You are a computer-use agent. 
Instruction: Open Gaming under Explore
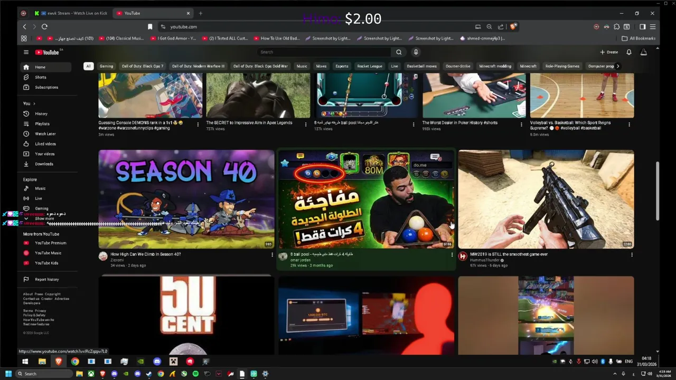(x=46, y=208)
